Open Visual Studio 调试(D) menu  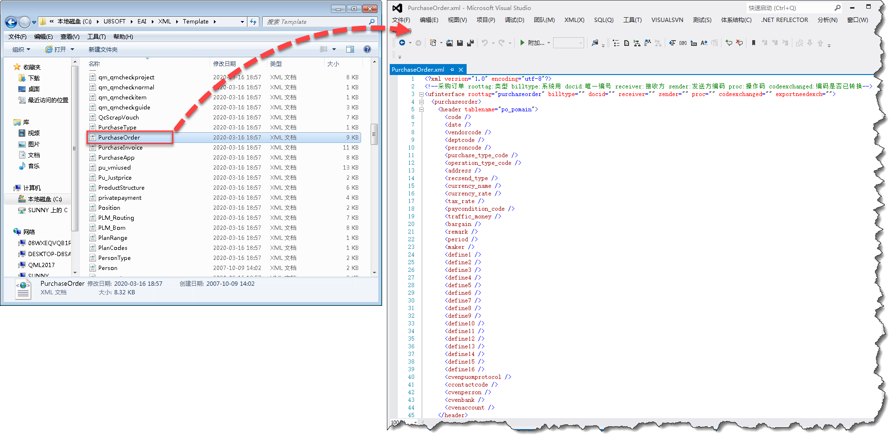[x=514, y=20]
